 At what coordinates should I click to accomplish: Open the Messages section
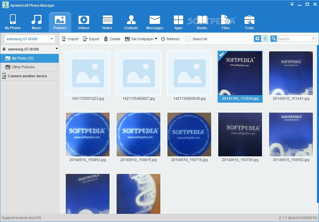pyautogui.click(x=155, y=22)
